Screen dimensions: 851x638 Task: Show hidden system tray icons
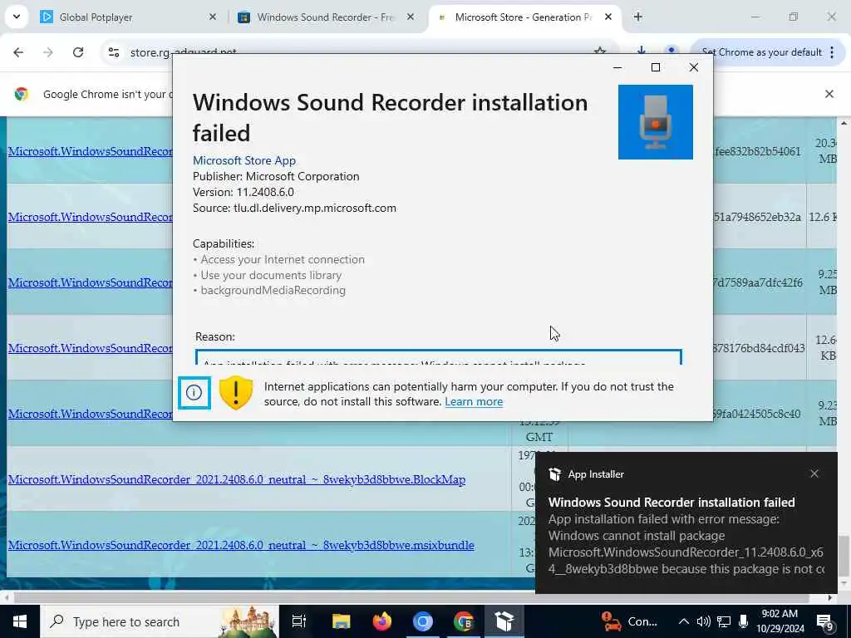click(684, 621)
